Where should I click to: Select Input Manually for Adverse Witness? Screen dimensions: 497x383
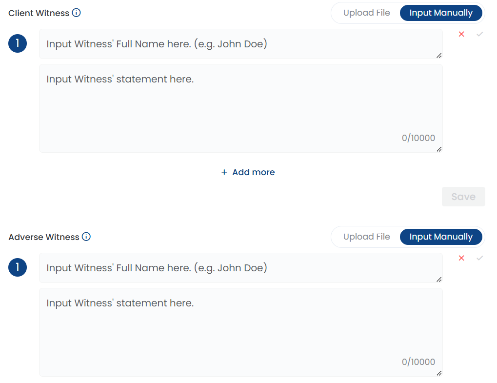click(441, 237)
